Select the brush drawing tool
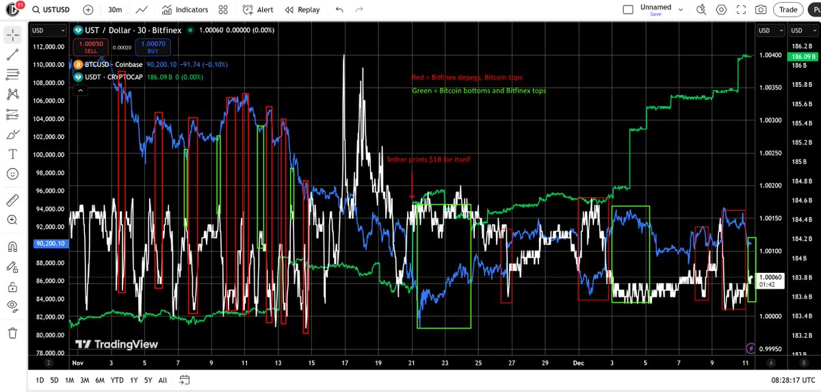 (12, 134)
